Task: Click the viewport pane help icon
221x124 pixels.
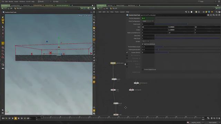Action: [x=94, y=12]
